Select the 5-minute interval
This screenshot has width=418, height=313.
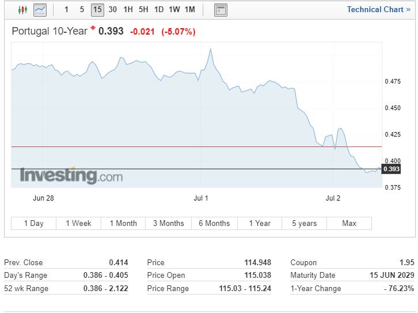[82, 10]
